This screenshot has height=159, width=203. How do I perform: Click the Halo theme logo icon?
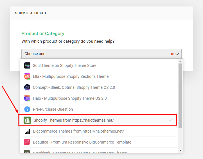coord(27,98)
